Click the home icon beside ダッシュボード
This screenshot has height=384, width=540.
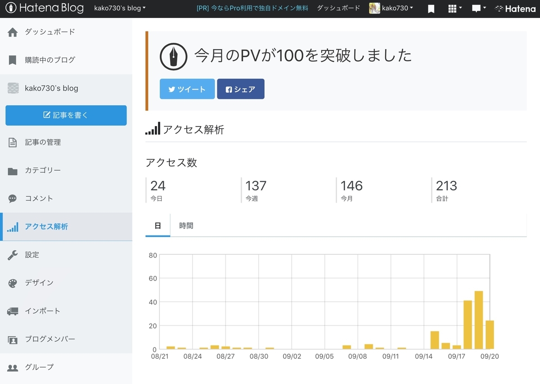(13, 32)
